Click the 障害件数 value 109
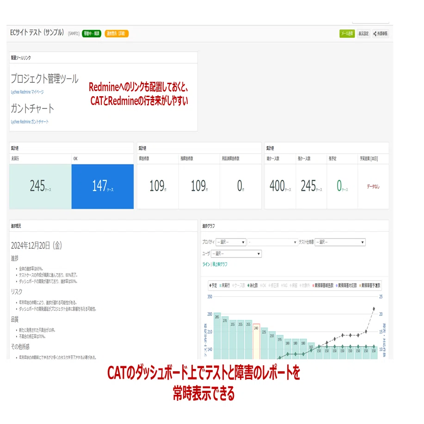 pos(158,186)
